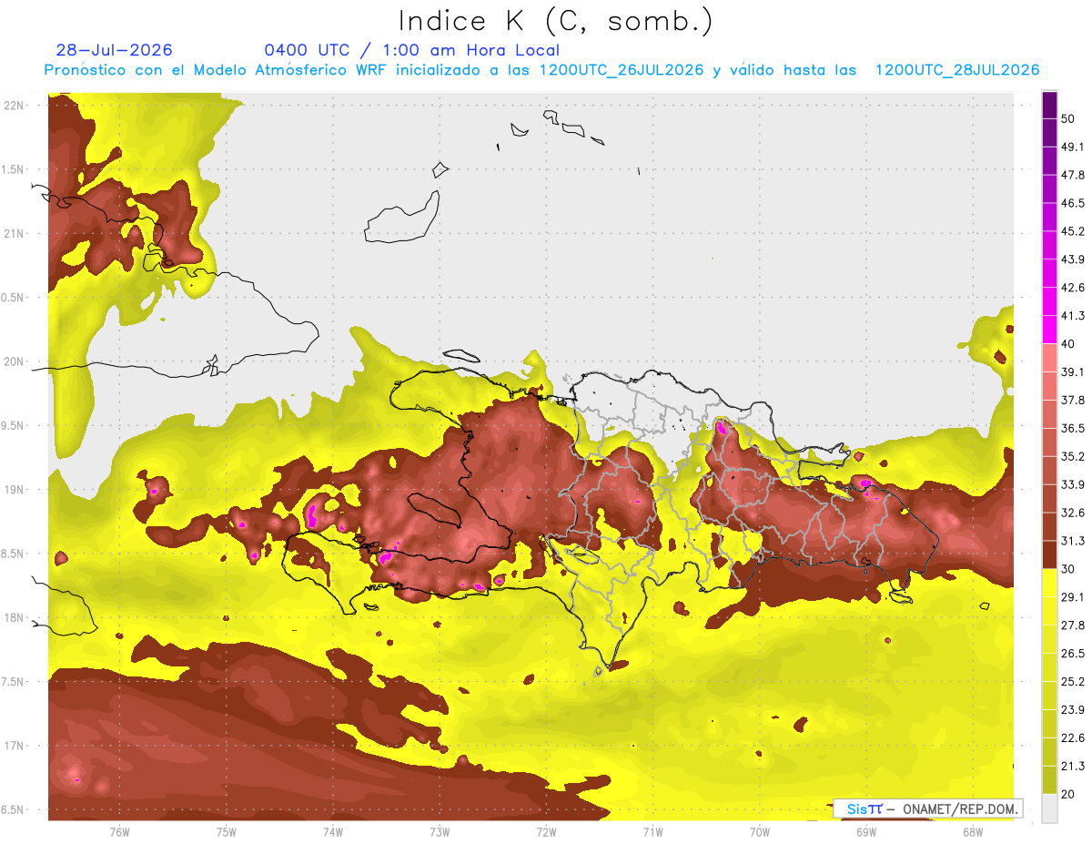Click the "74W" longitude label
This screenshot has width=1092, height=844.
point(333,832)
